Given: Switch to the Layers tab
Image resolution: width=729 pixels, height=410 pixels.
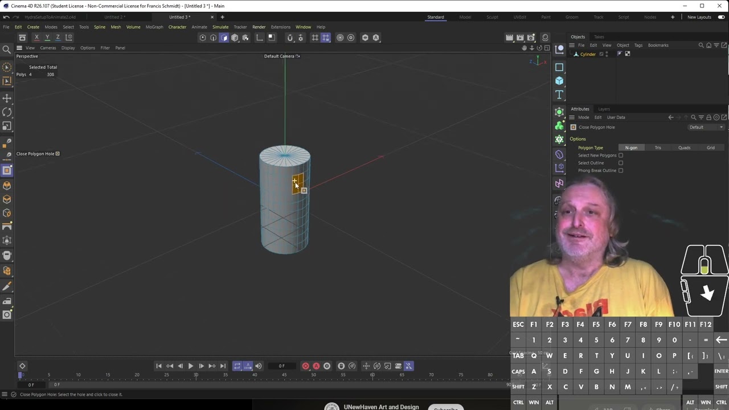Looking at the screenshot, I should (x=604, y=109).
